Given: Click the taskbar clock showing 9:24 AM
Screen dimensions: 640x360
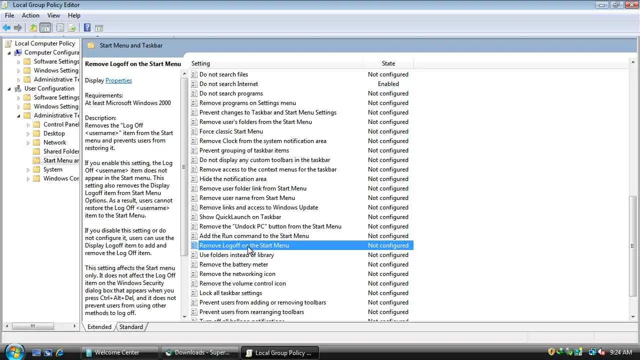Looking at the screenshot, I should 621,352.
